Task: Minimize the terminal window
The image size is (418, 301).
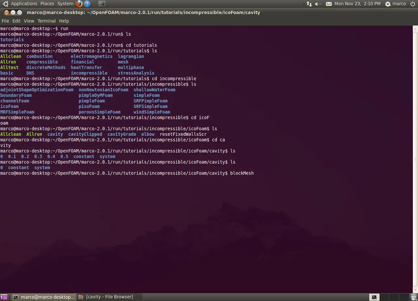Action: (13, 12)
